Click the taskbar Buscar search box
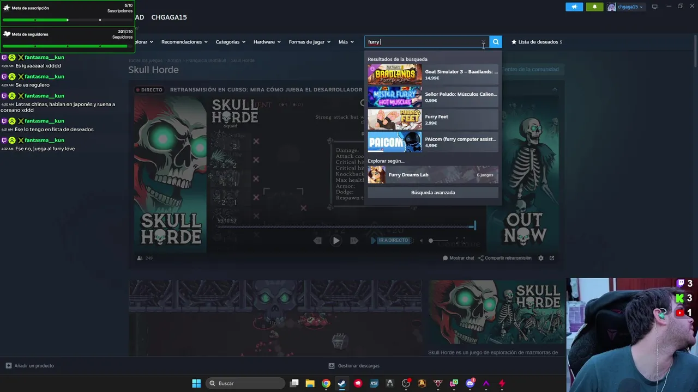Screen dimensions: 698x392 (245, 383)
